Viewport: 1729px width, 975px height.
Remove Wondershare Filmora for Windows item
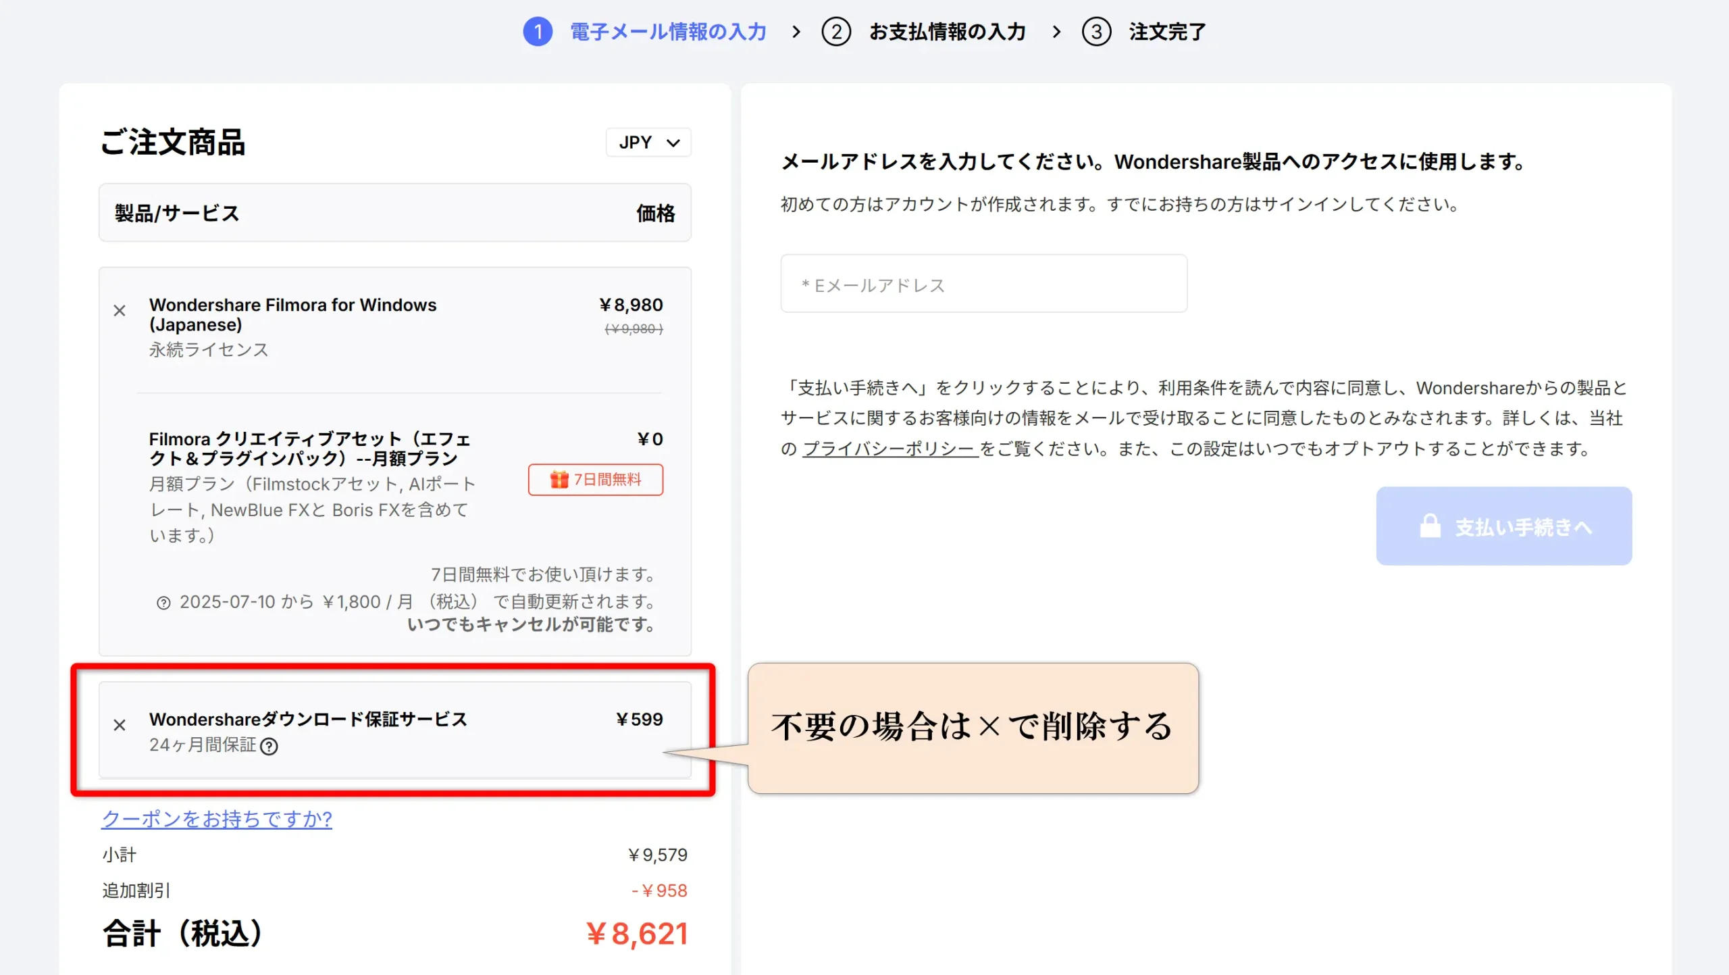click(x=120, y=311)
